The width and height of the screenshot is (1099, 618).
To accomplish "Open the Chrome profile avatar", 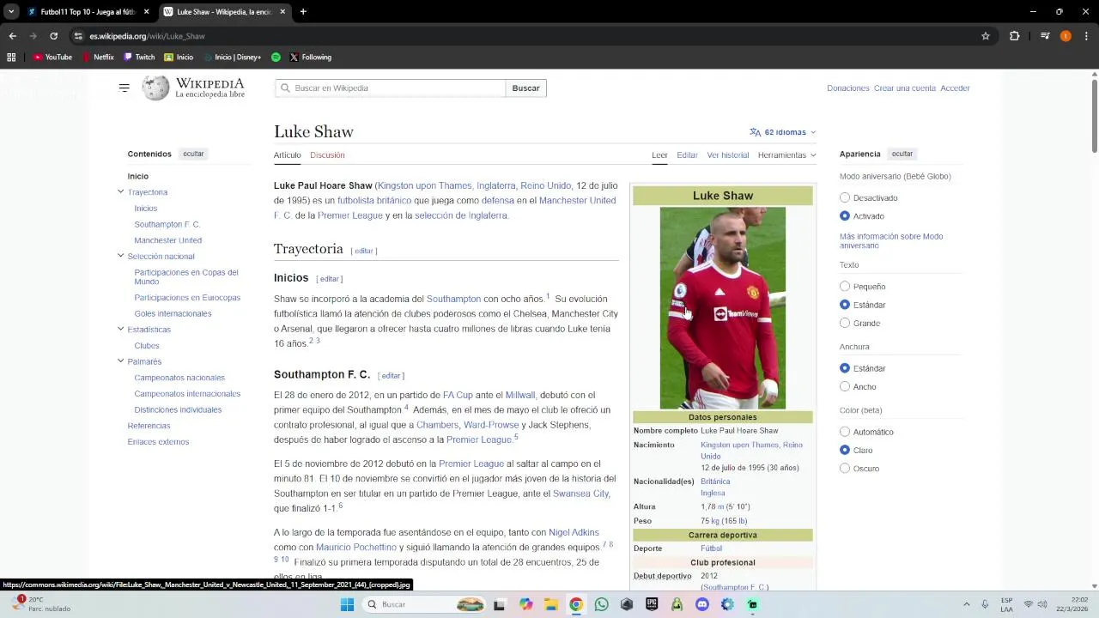I will tap(1066, 36).
